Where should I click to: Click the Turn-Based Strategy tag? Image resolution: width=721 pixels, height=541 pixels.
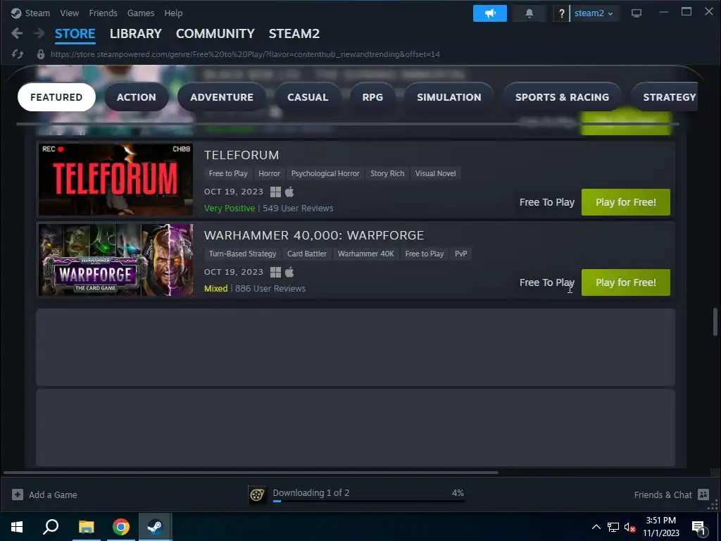coord(242,254)
